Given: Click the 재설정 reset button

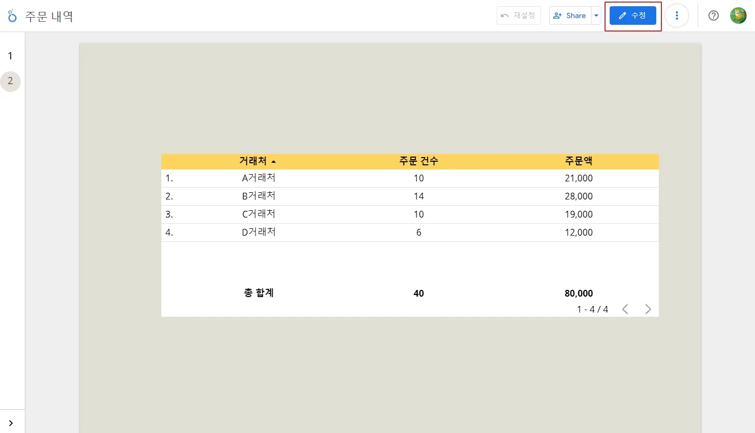Looking at the screenshot, I should coord(519,16).
